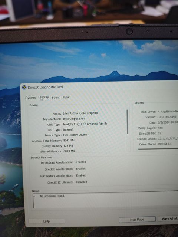178x237 pixels.
Task: Click the DirectX 12 Ultimate 'Disabled' value
Action: (82, 182)
